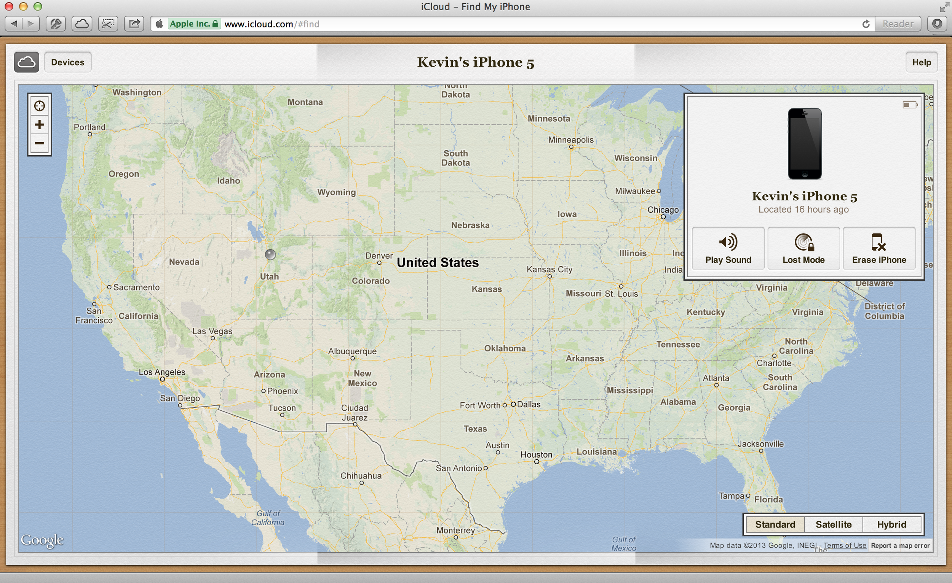This screenshot has width=952, height=583.
Task: Go forward in Safari history
Action: point(31,24)
